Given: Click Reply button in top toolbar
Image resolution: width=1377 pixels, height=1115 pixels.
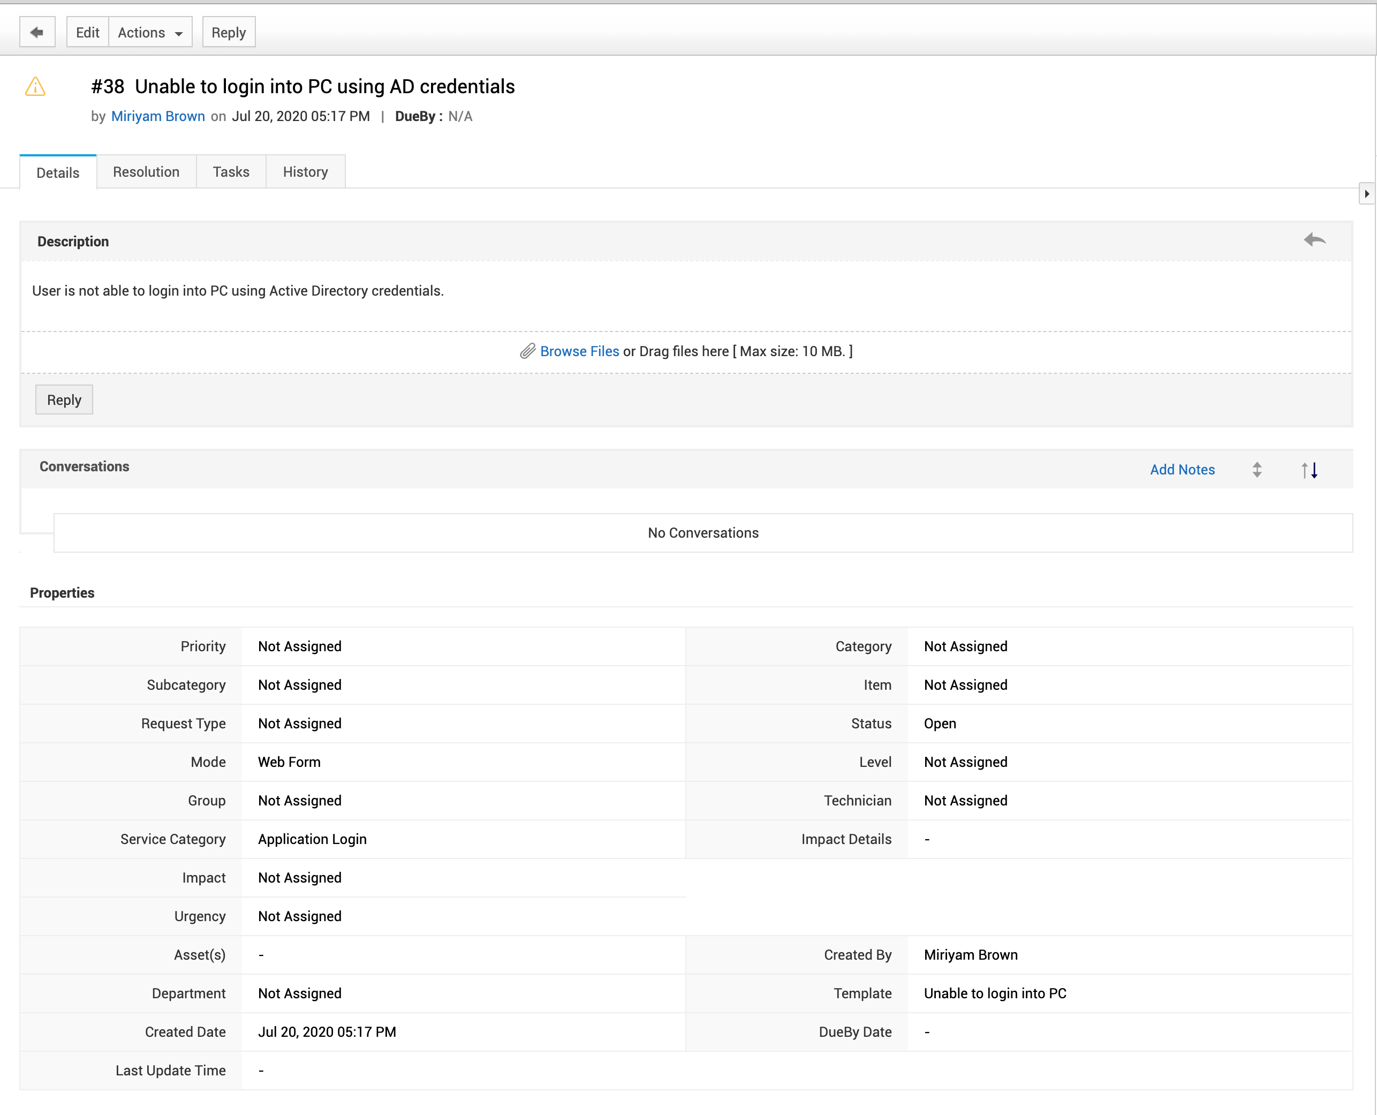Looking at the screenshot, I should click(x=229, y=32).
